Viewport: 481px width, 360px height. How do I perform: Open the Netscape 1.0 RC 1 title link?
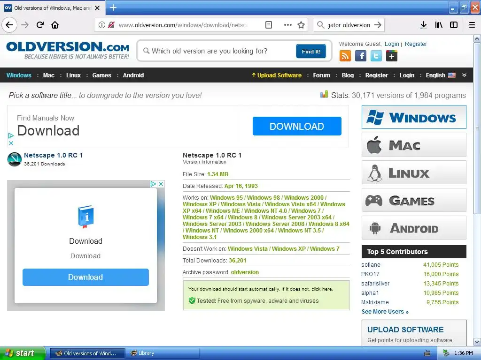(54, 155)
